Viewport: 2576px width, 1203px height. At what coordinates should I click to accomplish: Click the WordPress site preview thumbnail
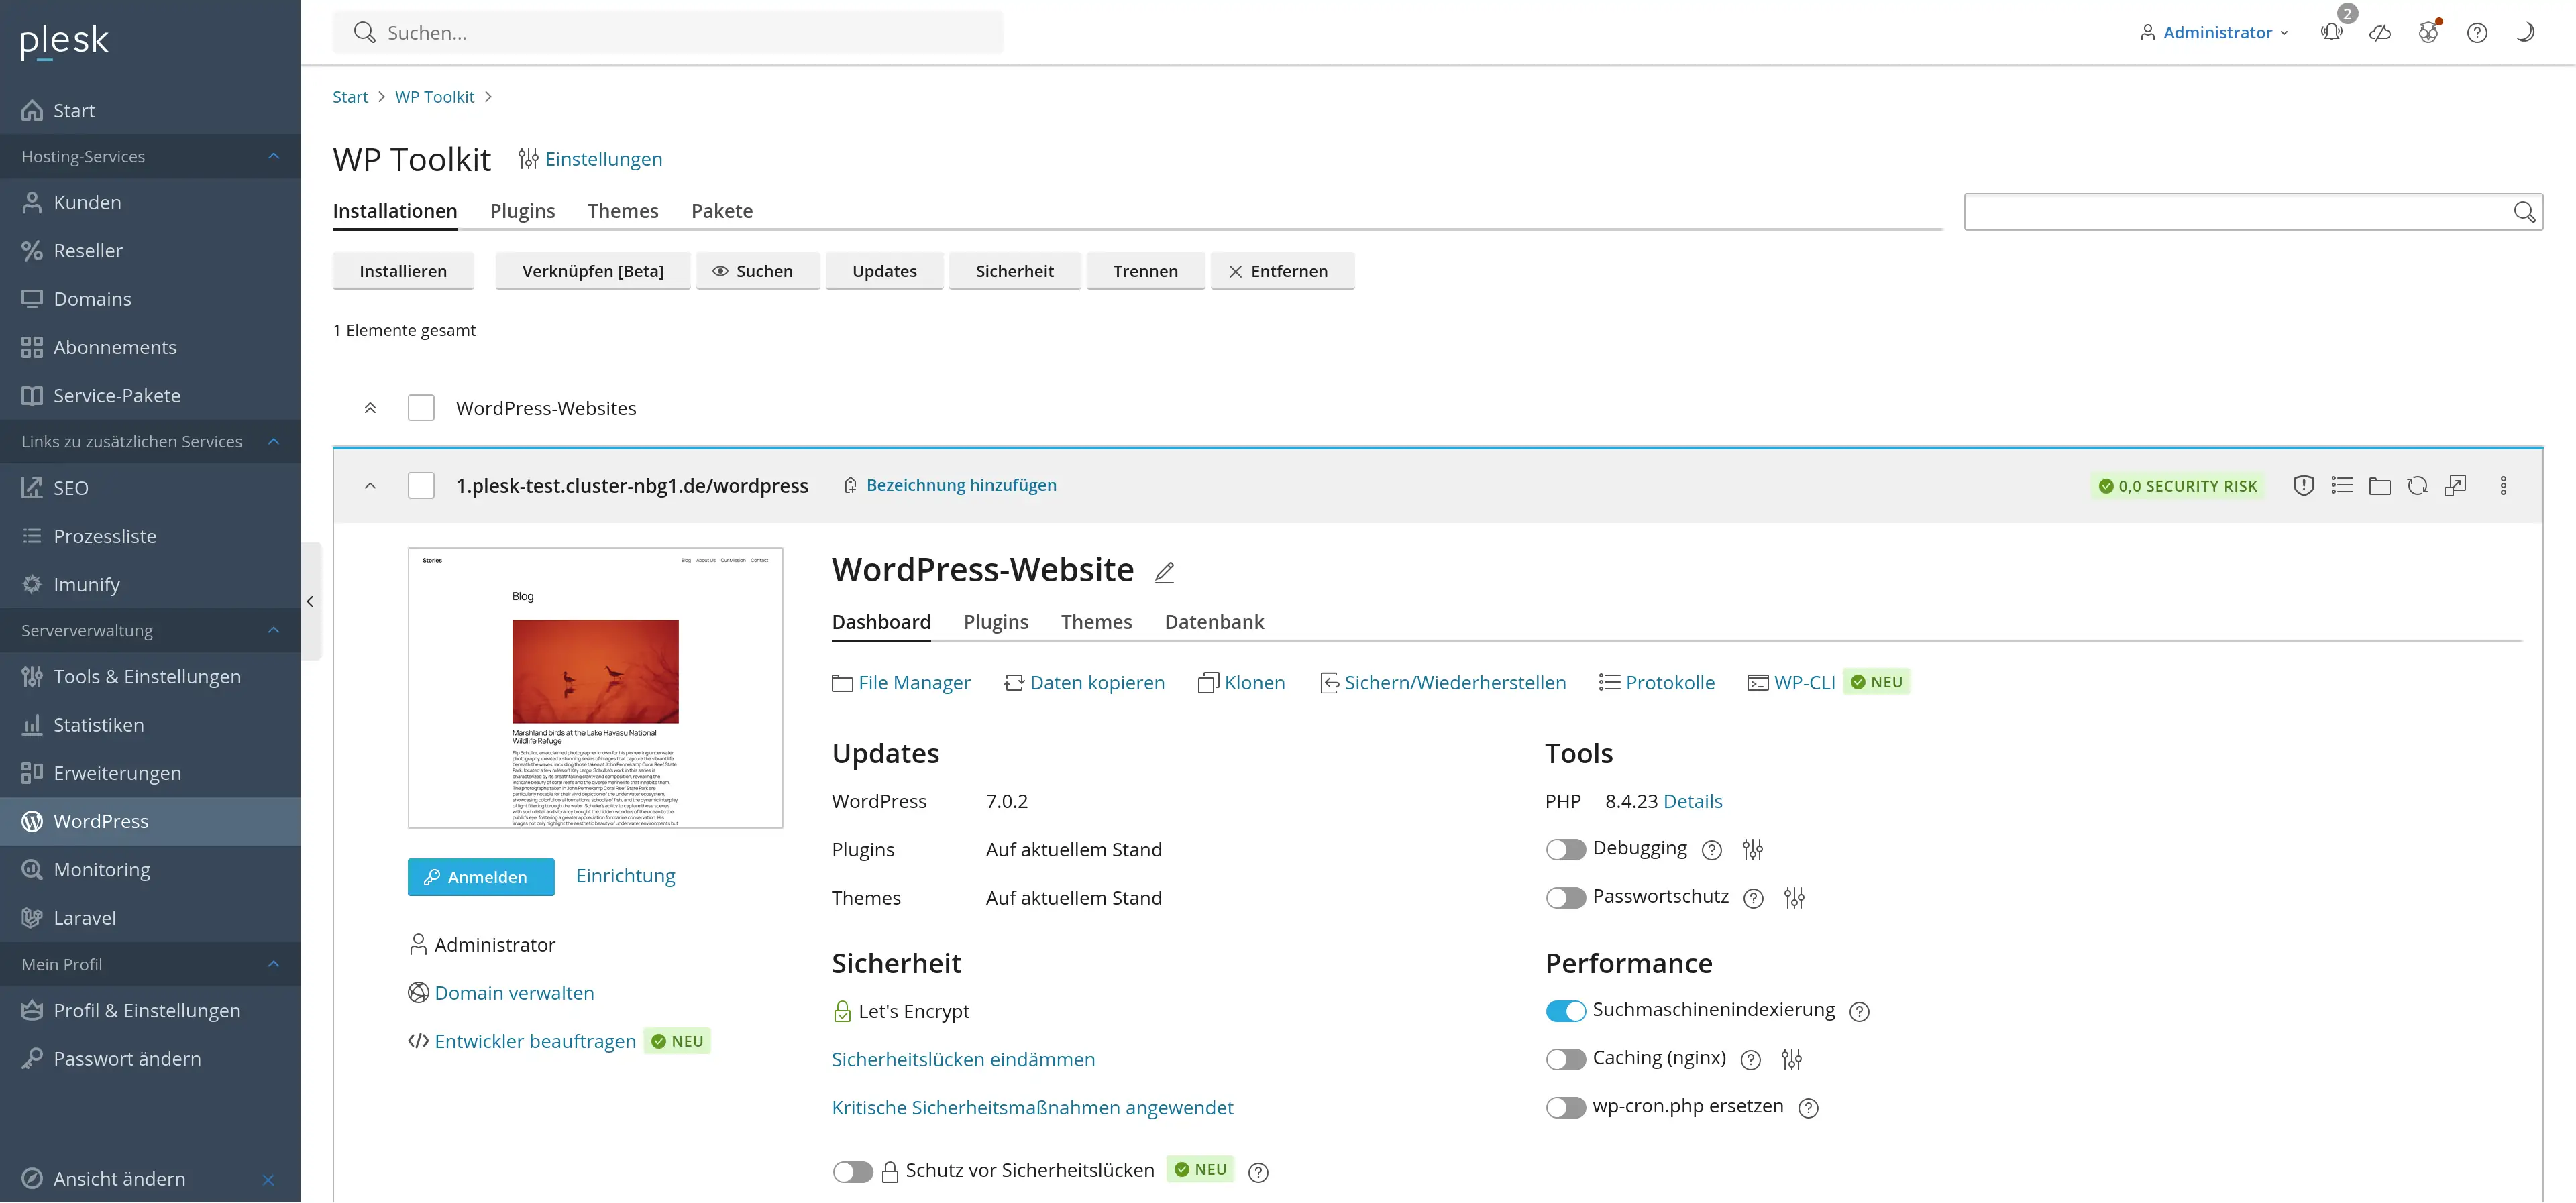click(x=595, y=688)
